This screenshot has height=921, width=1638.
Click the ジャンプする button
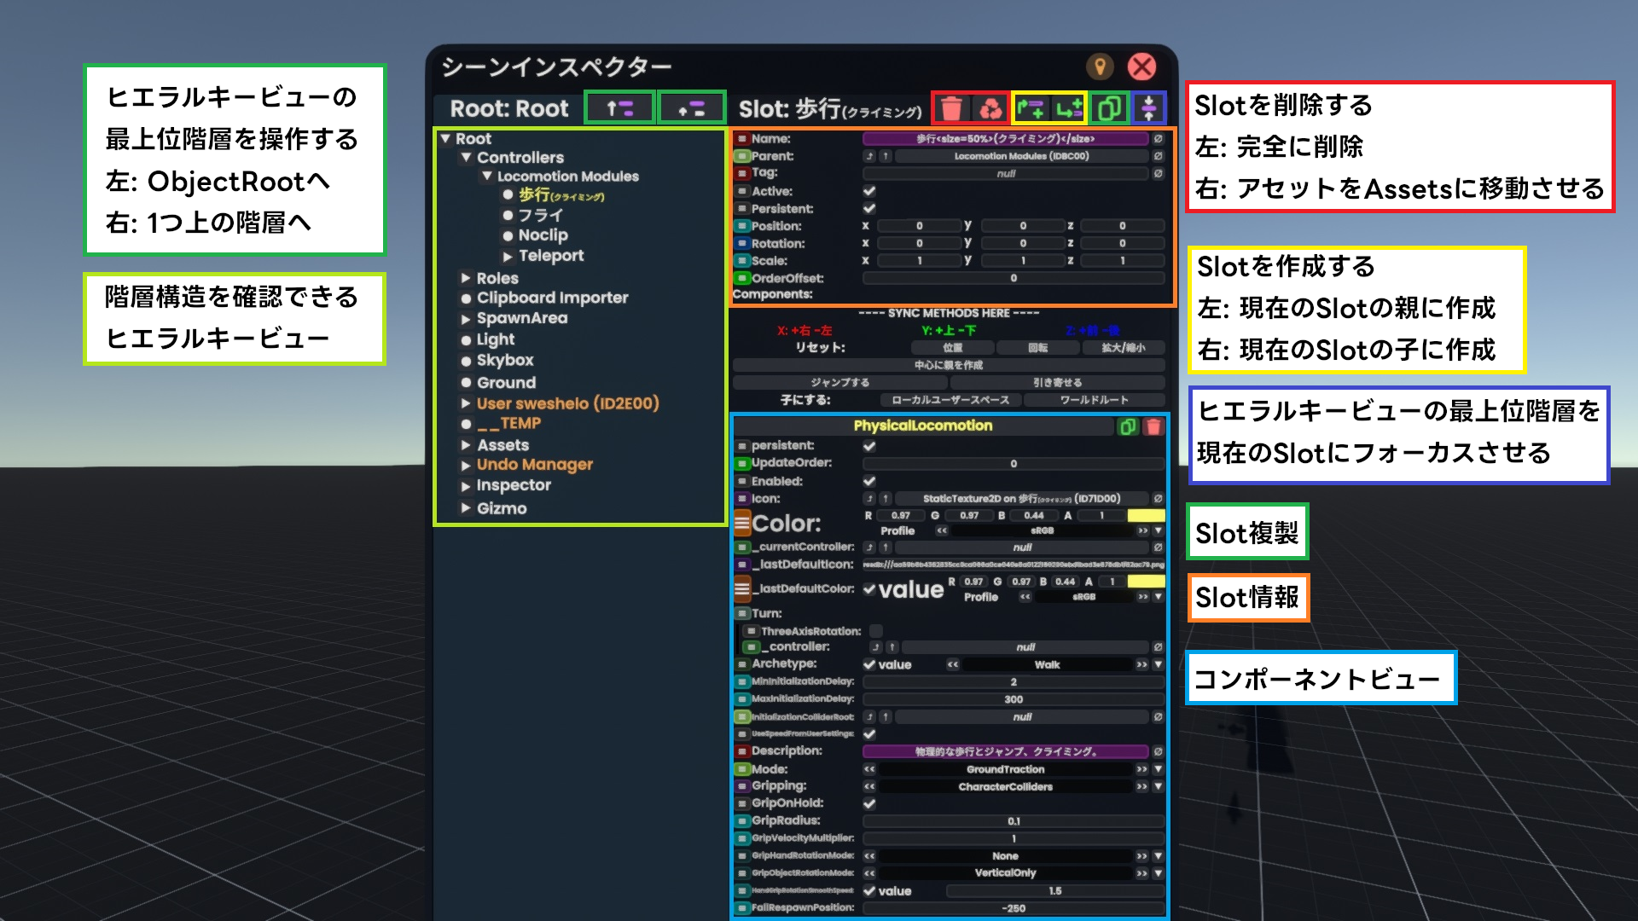[x=840, y=383]
